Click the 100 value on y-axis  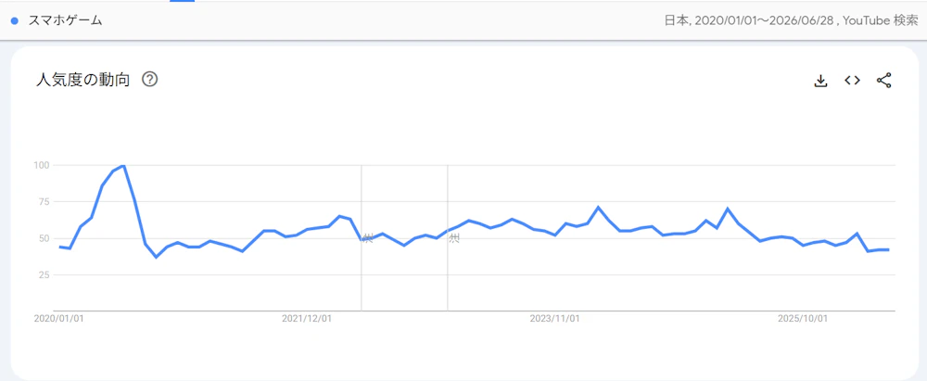[x=41, y=165]
